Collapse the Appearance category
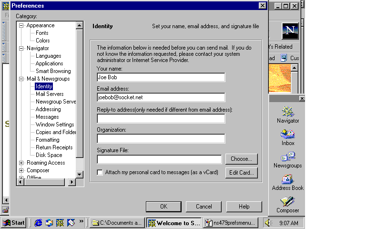This screenshot has width=367, height=229. click(21, 25)
